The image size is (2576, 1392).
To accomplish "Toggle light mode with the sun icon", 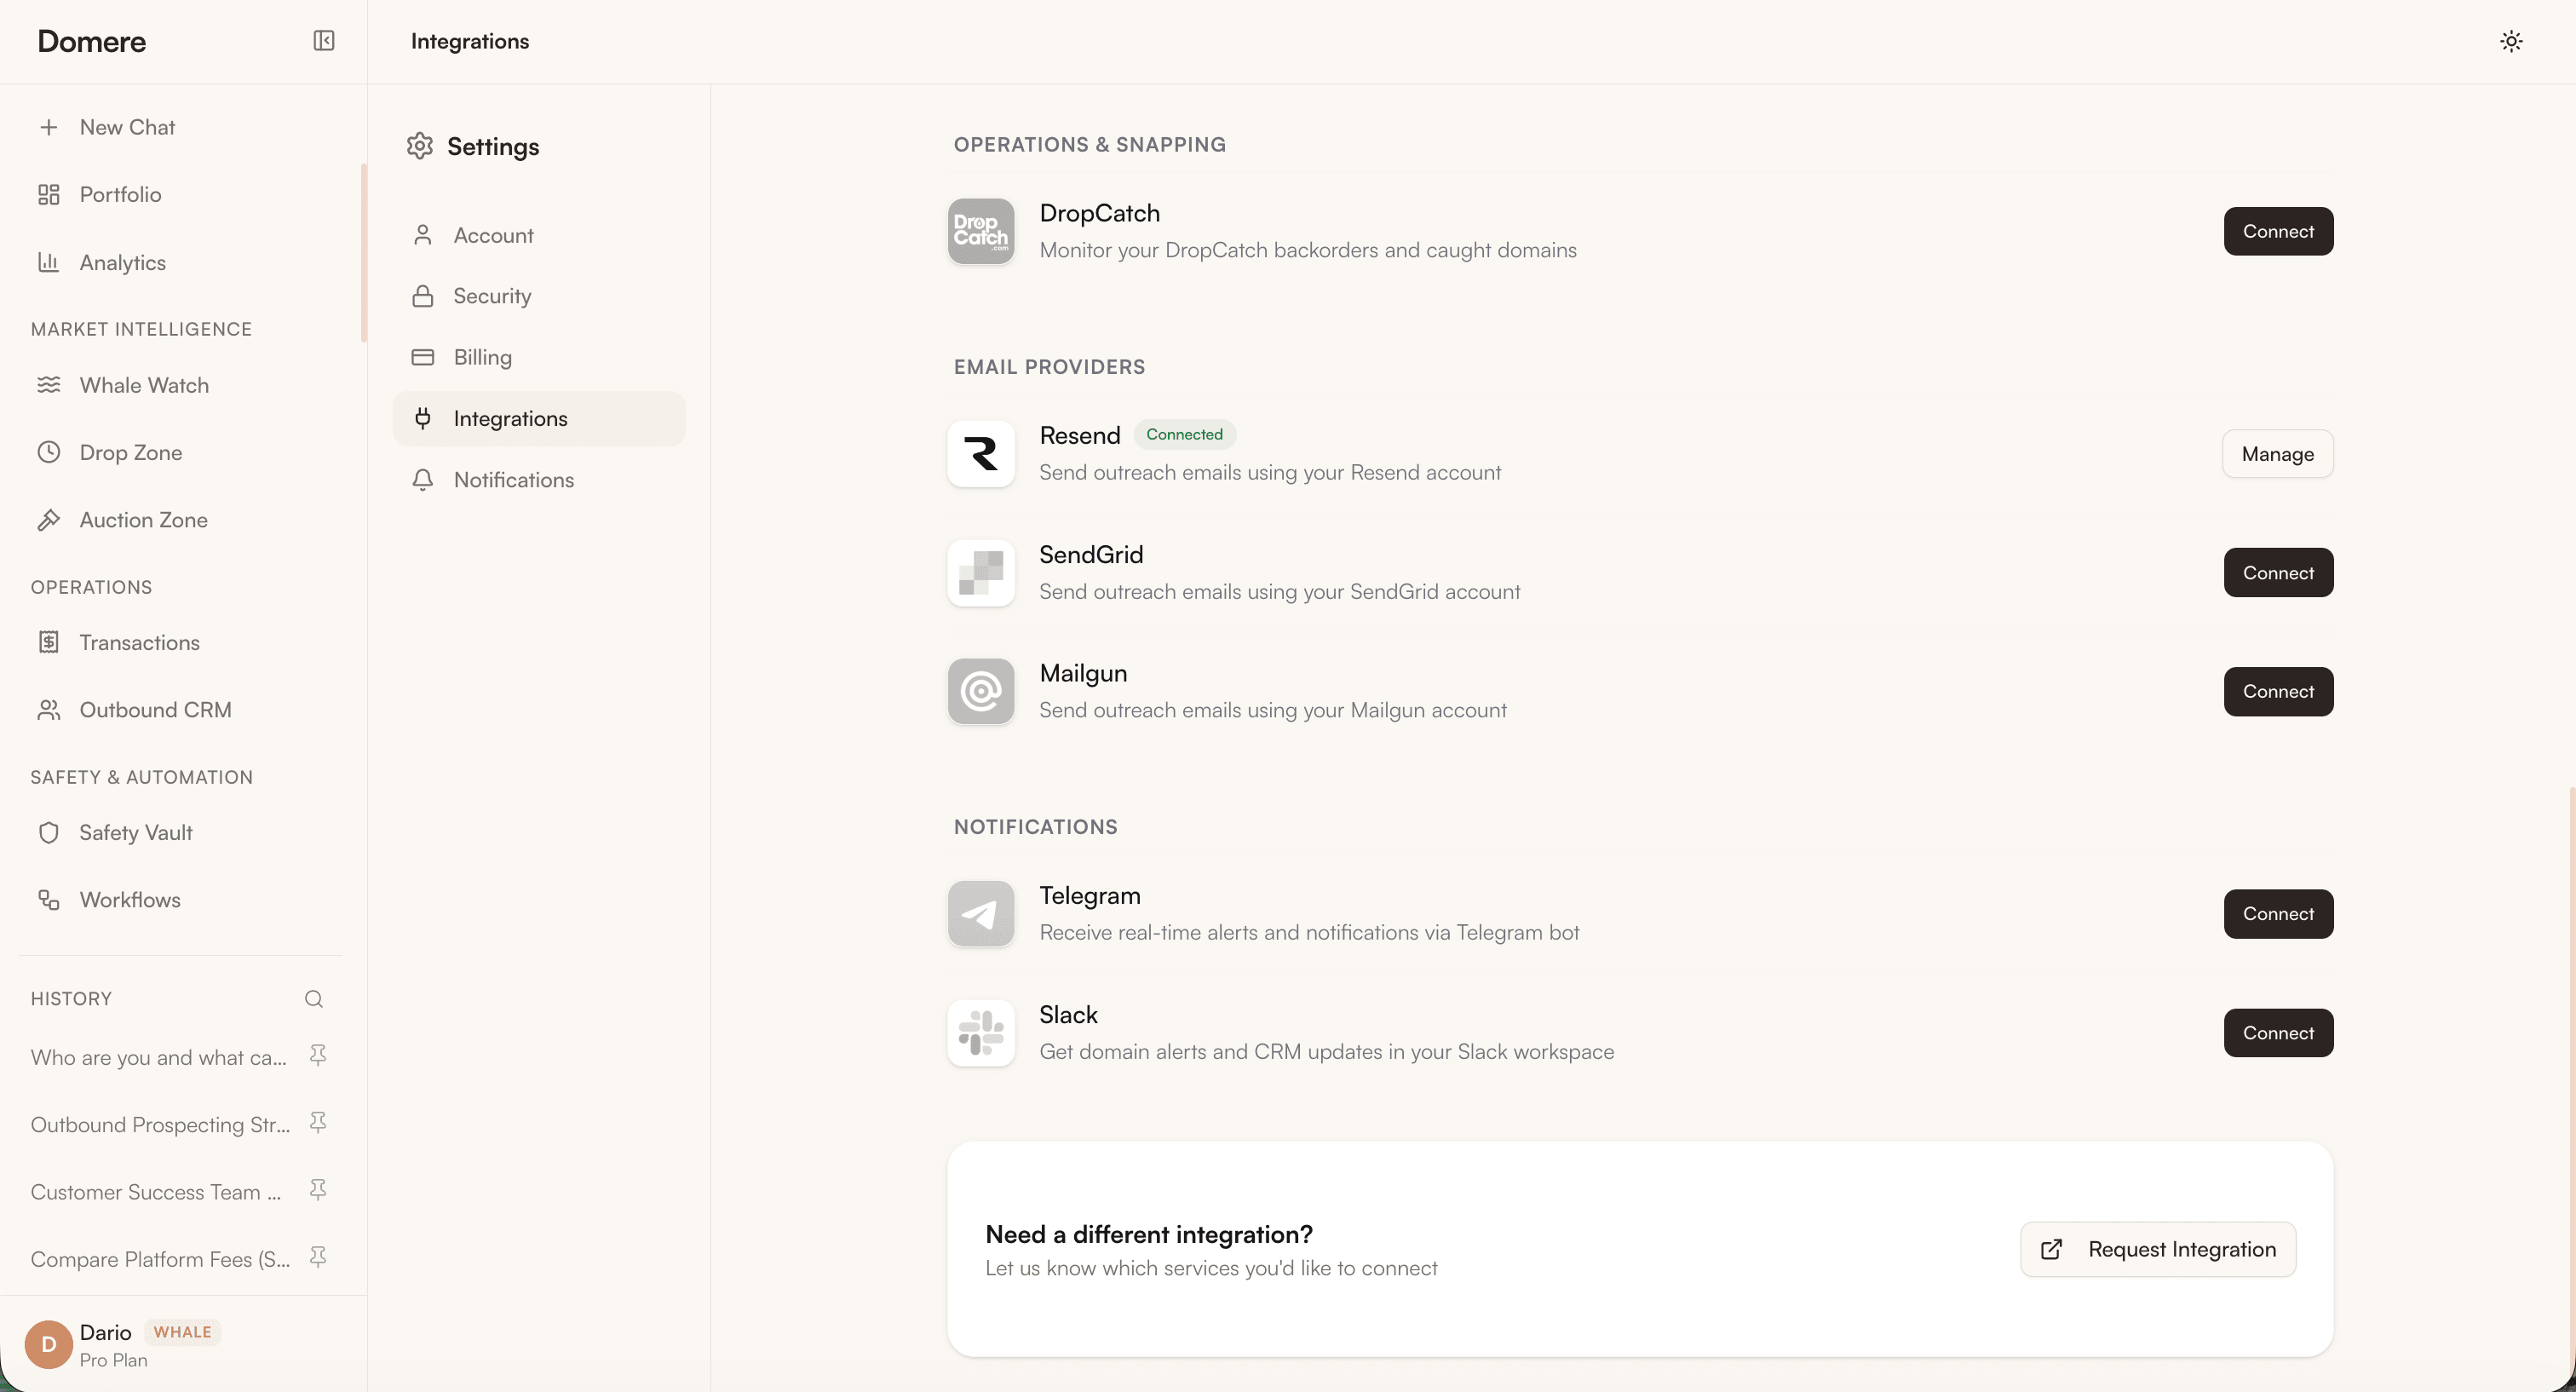I will coord(2511,41).
